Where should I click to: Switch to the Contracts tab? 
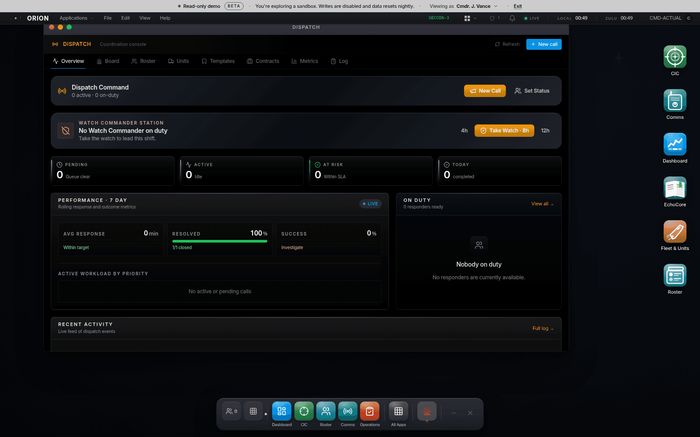point(263,61)
